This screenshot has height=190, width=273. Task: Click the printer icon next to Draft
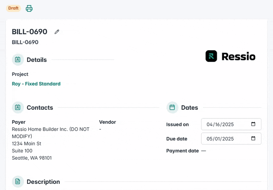(29, 9)
